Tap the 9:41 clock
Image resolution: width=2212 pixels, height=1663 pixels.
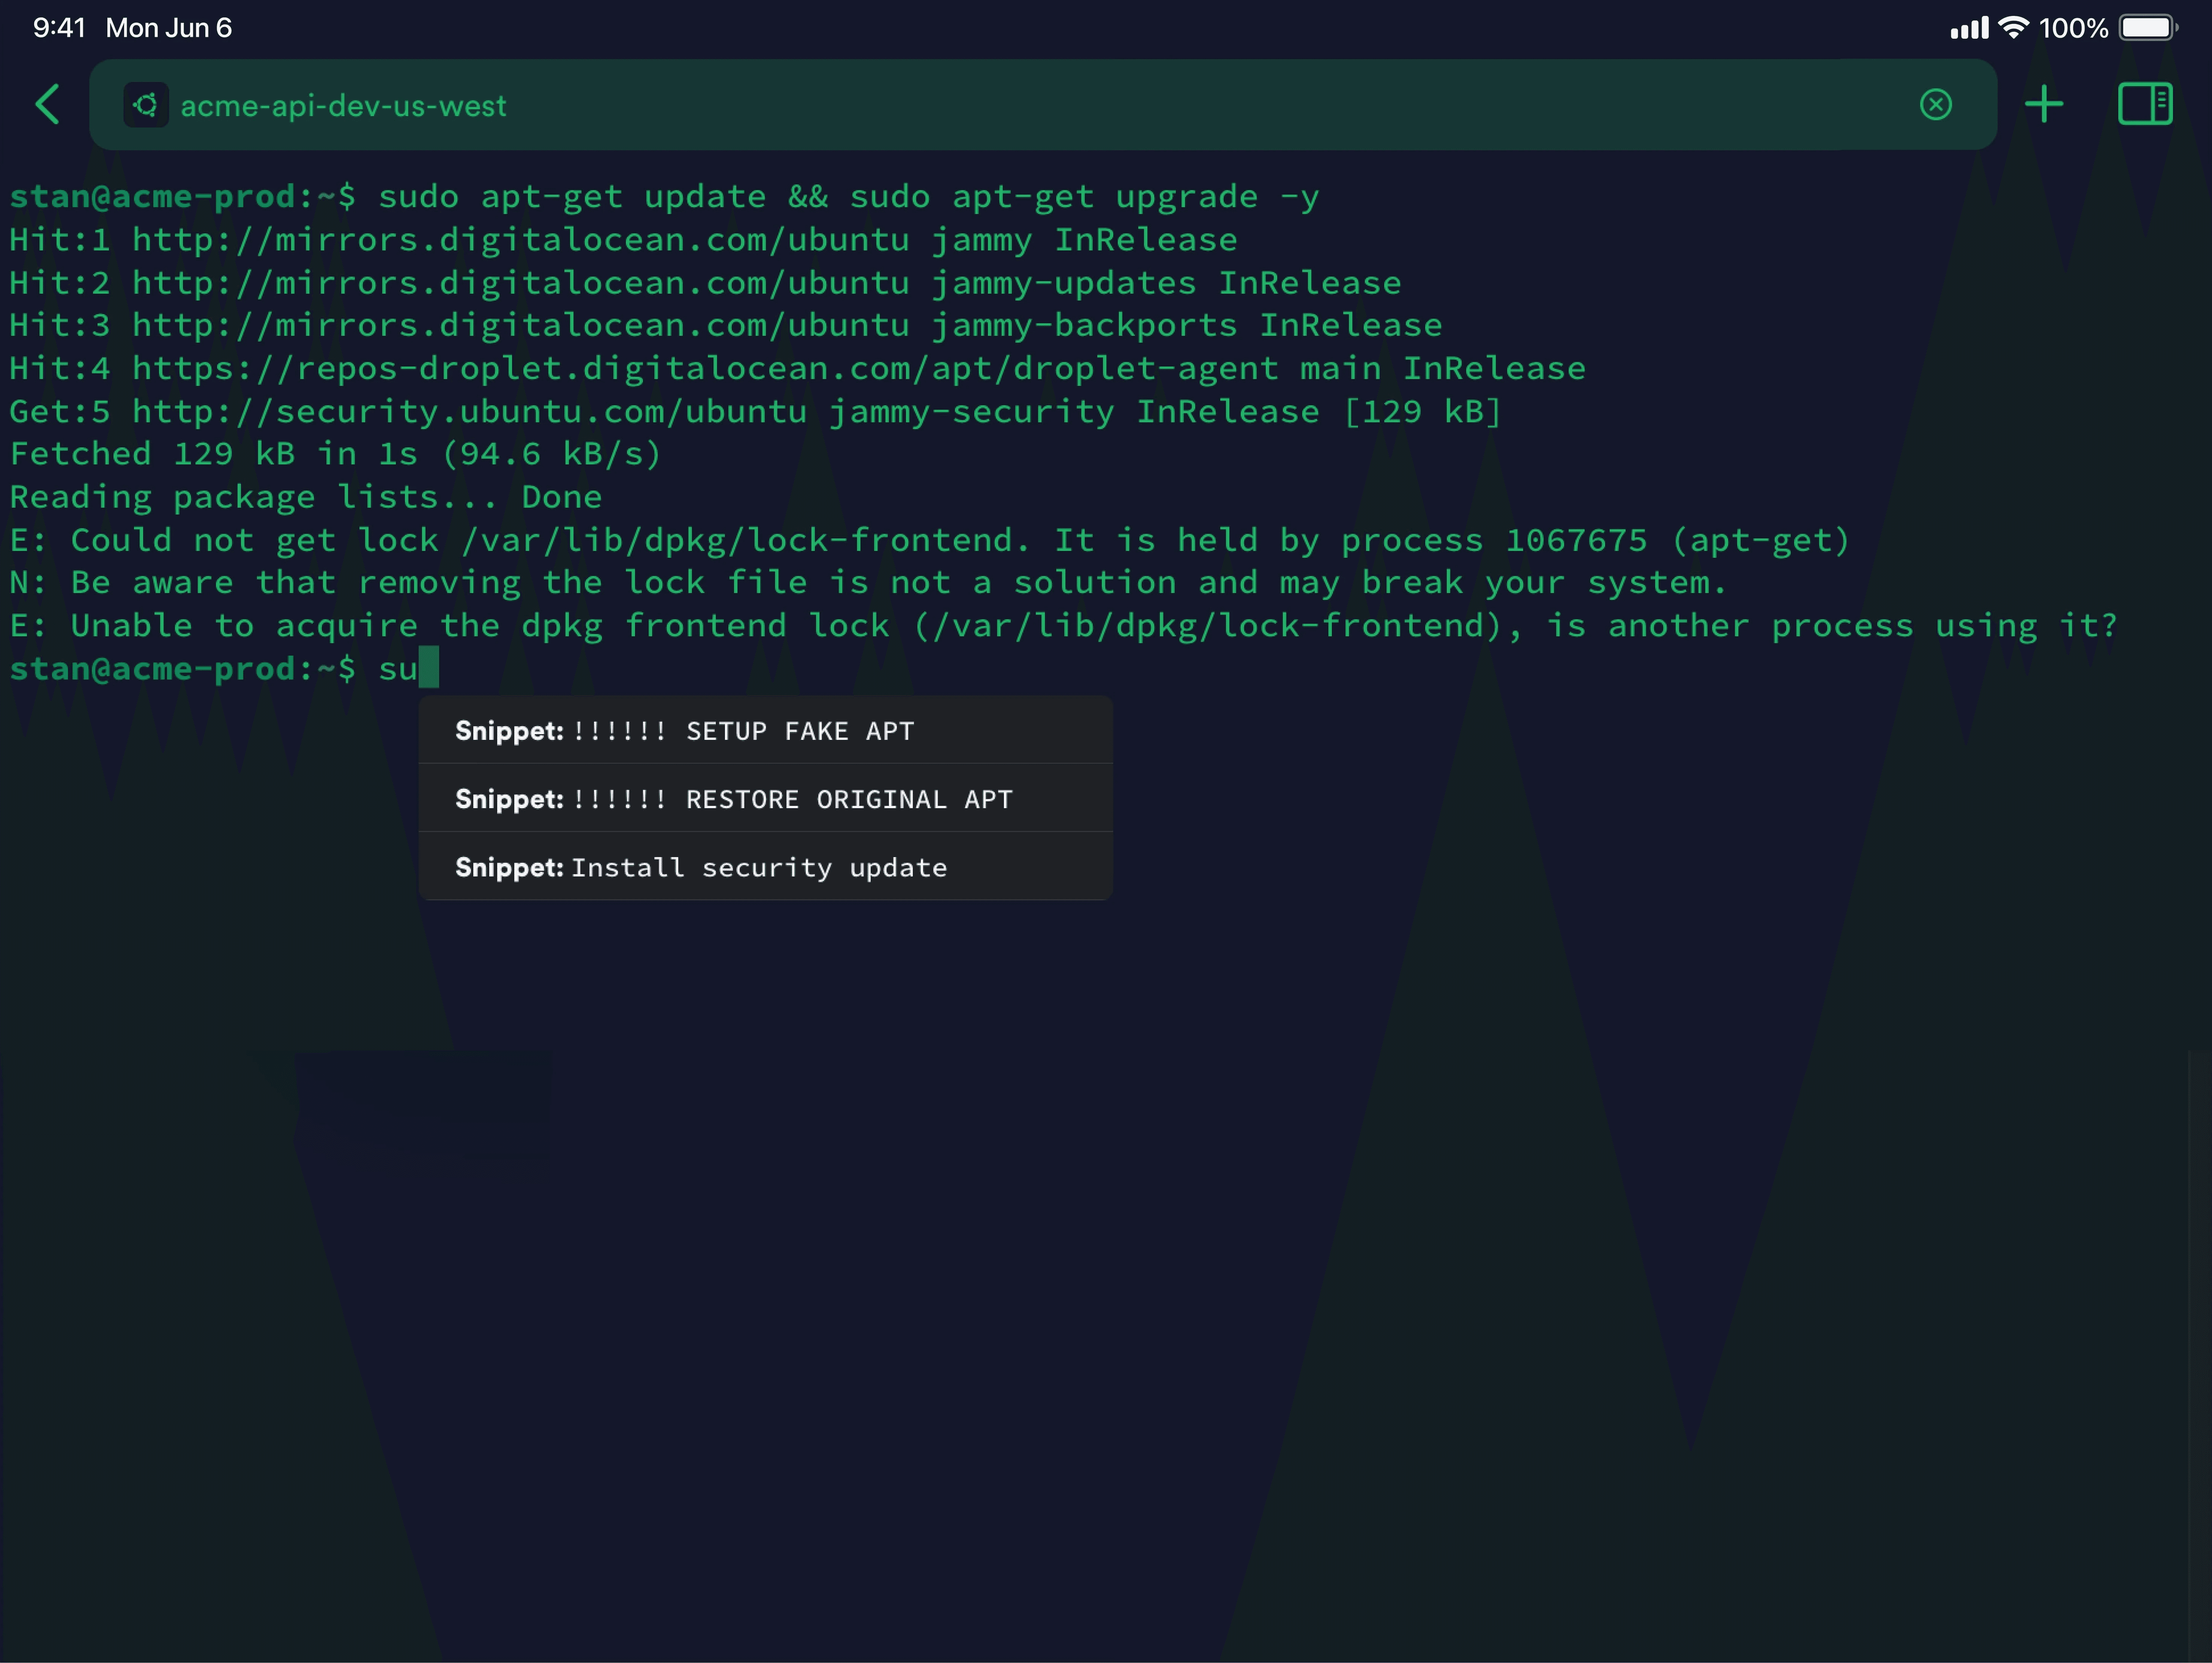59,28
